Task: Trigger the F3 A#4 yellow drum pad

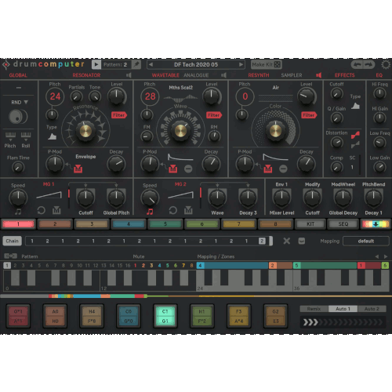Action: tap(239, 316)
